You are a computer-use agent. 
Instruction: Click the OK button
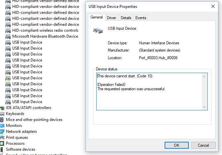[177, 145]
